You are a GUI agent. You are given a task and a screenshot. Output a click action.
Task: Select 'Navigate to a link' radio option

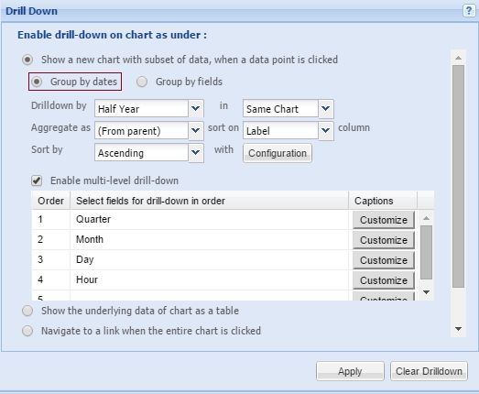pyautogui.click(x=27, y=331)
